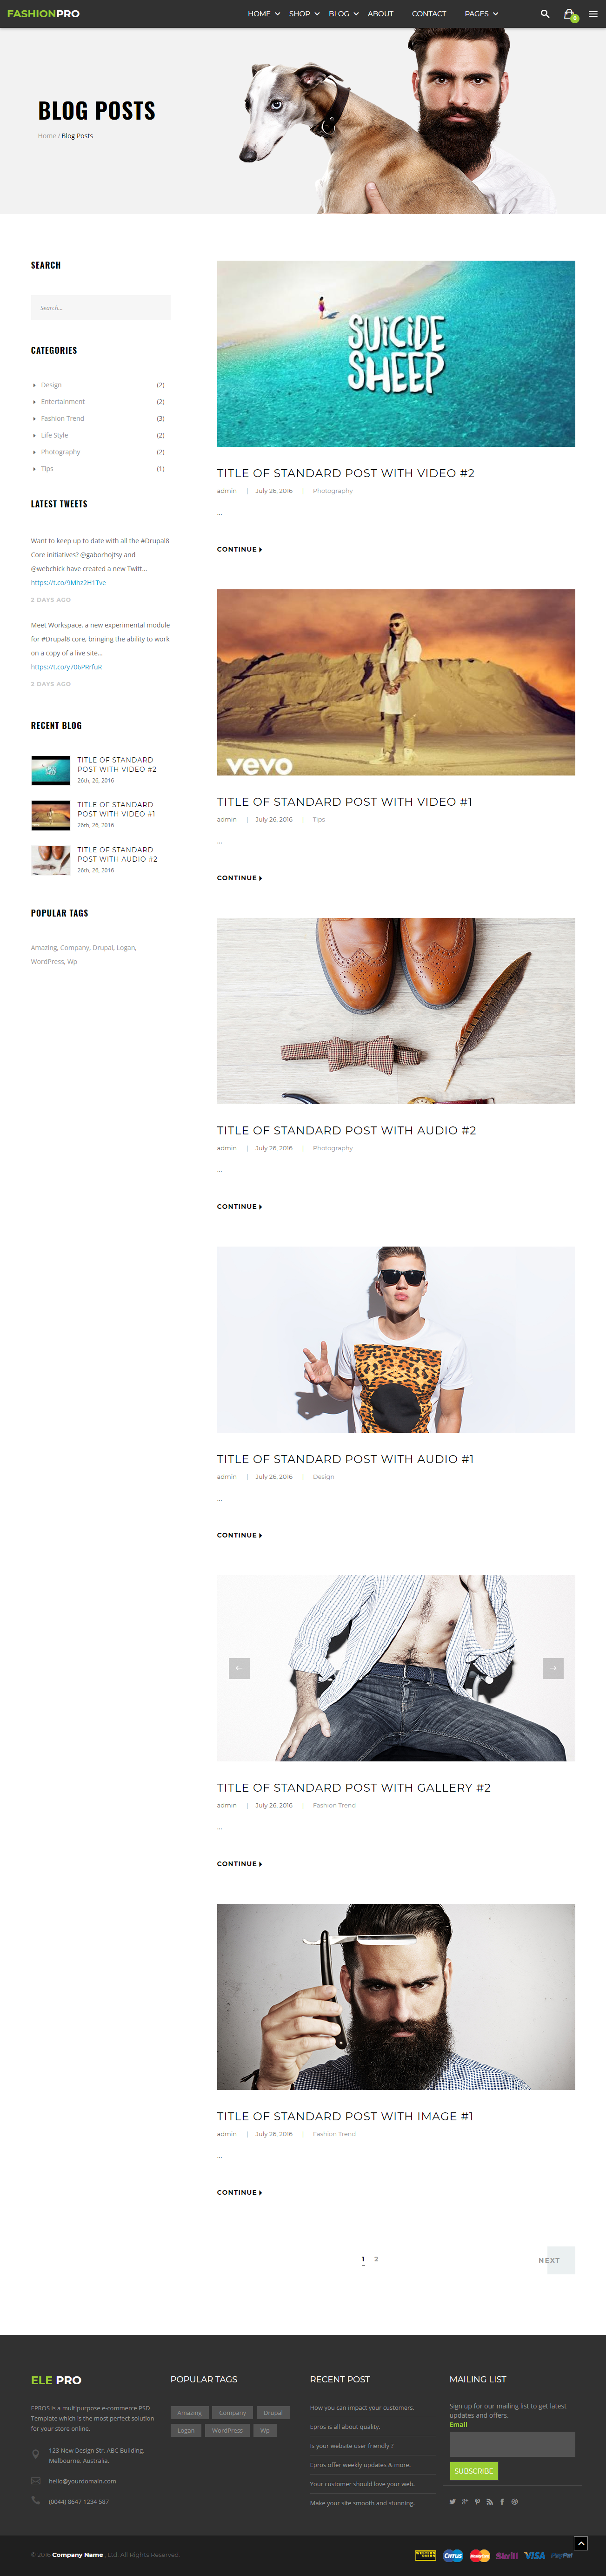Screen dimensions: 606x2576
Task: Click the RSS feed icon in footer
Action: coord(489,2501)
